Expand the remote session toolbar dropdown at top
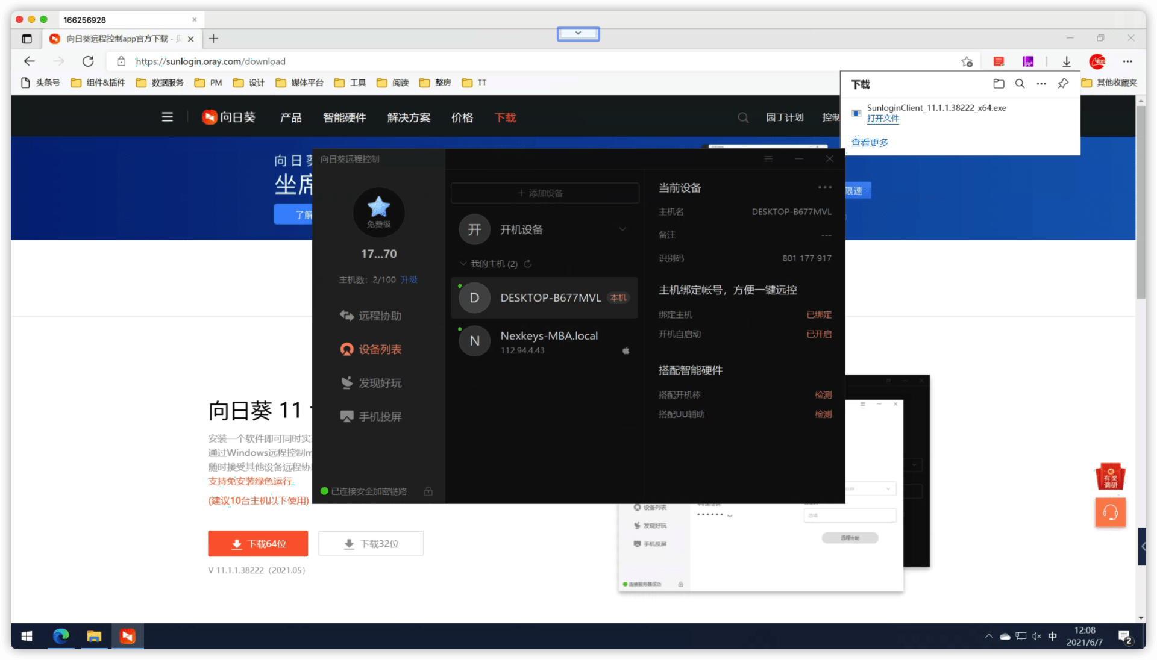Image resolution: width=1157 pixels, height=660 pixels. (x=578, y=34)
